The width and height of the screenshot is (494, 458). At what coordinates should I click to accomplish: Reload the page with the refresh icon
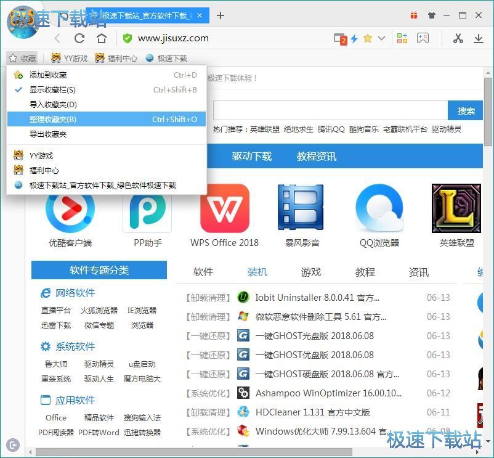79,38
